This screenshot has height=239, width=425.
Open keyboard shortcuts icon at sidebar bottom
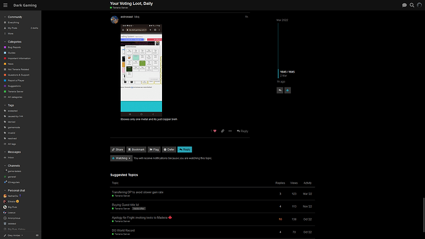click(x=37, y=235)
